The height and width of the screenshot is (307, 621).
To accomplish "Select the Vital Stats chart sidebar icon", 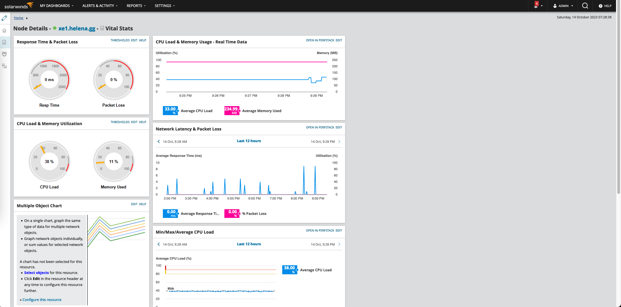I will tap(4, 42).
